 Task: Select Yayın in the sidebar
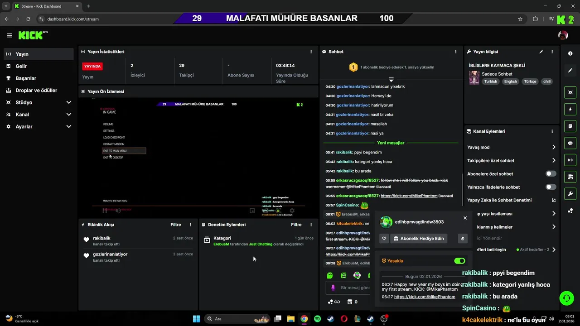point(39,54)
